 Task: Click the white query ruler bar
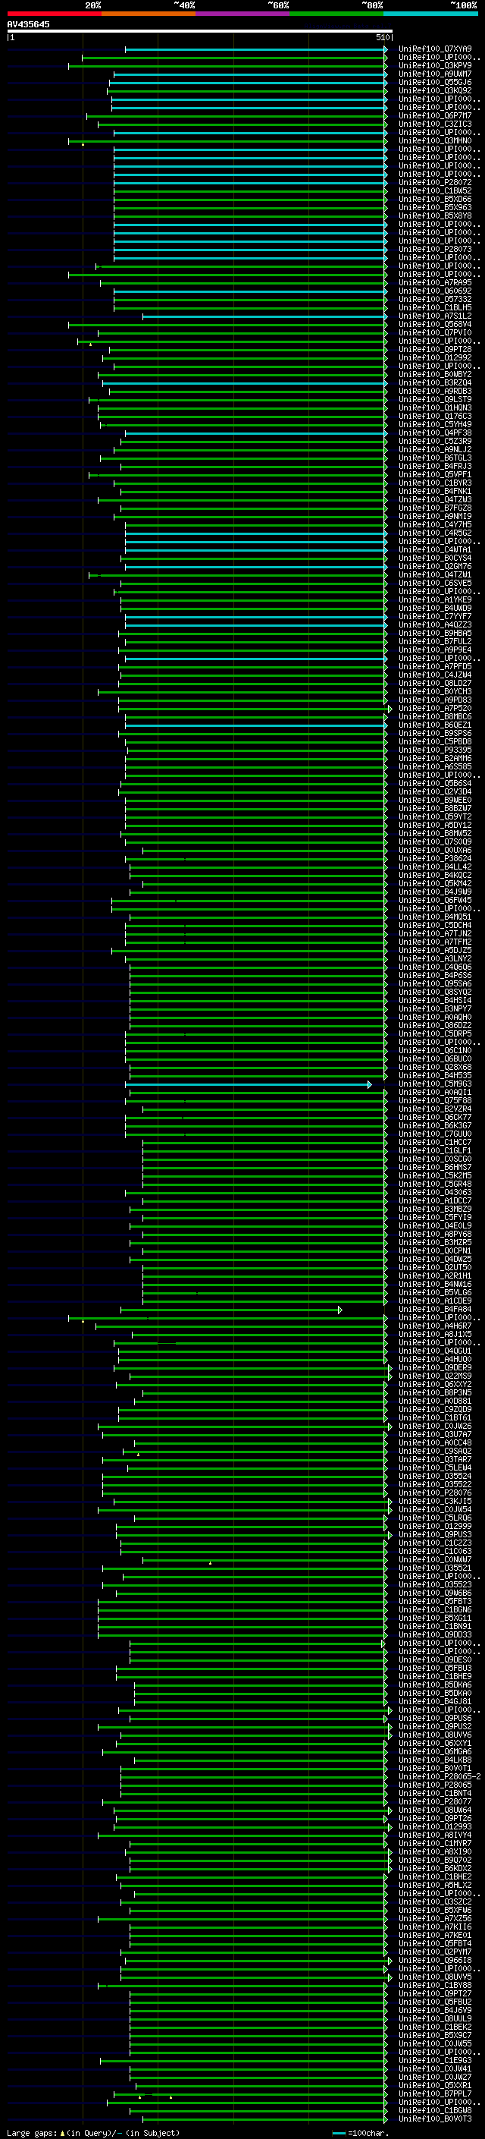pos(200,30)
